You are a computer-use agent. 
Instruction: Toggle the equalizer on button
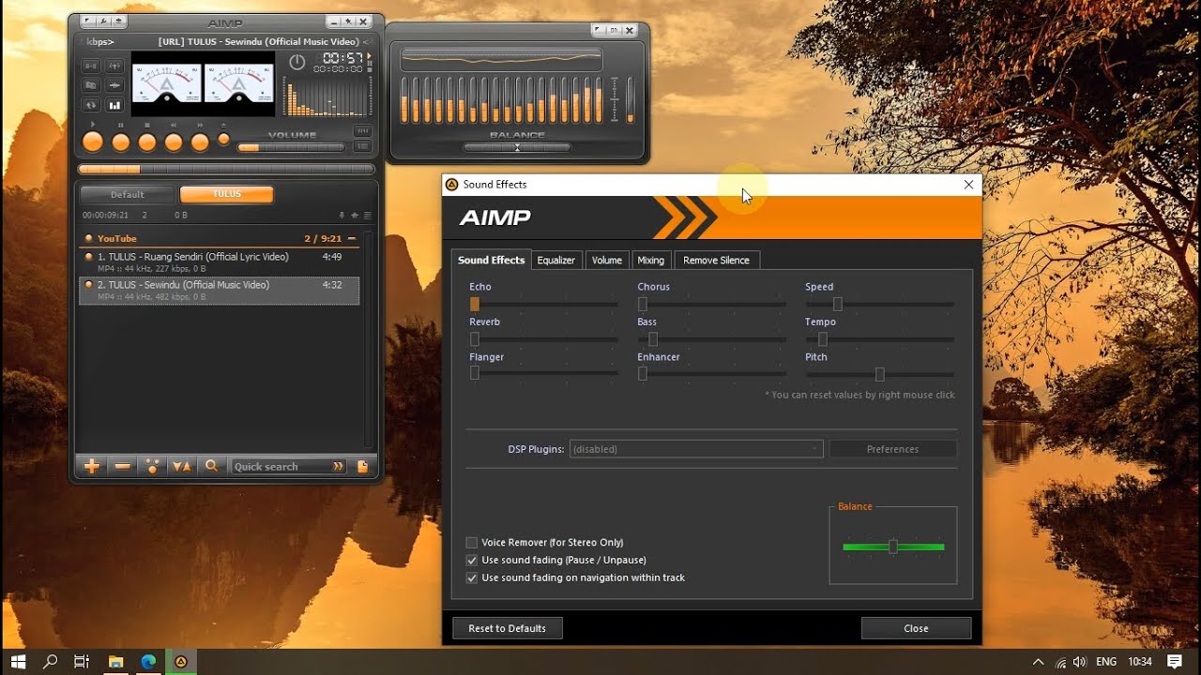pyautogui.click(x=614, y=30)
